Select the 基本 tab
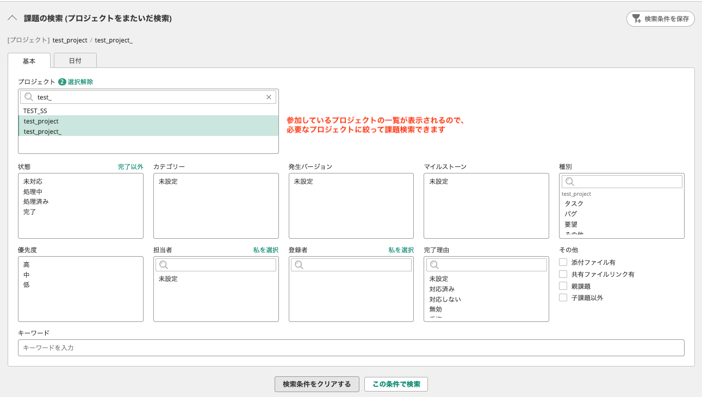Image resolution: width=702 pixels, height=397 pixels. [29, 61]
